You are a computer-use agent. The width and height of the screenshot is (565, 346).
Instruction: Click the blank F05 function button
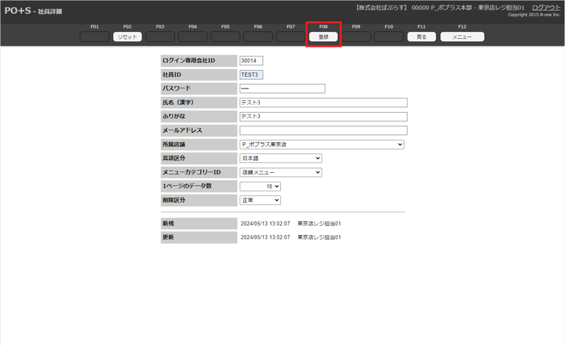(x=225, y=37)
